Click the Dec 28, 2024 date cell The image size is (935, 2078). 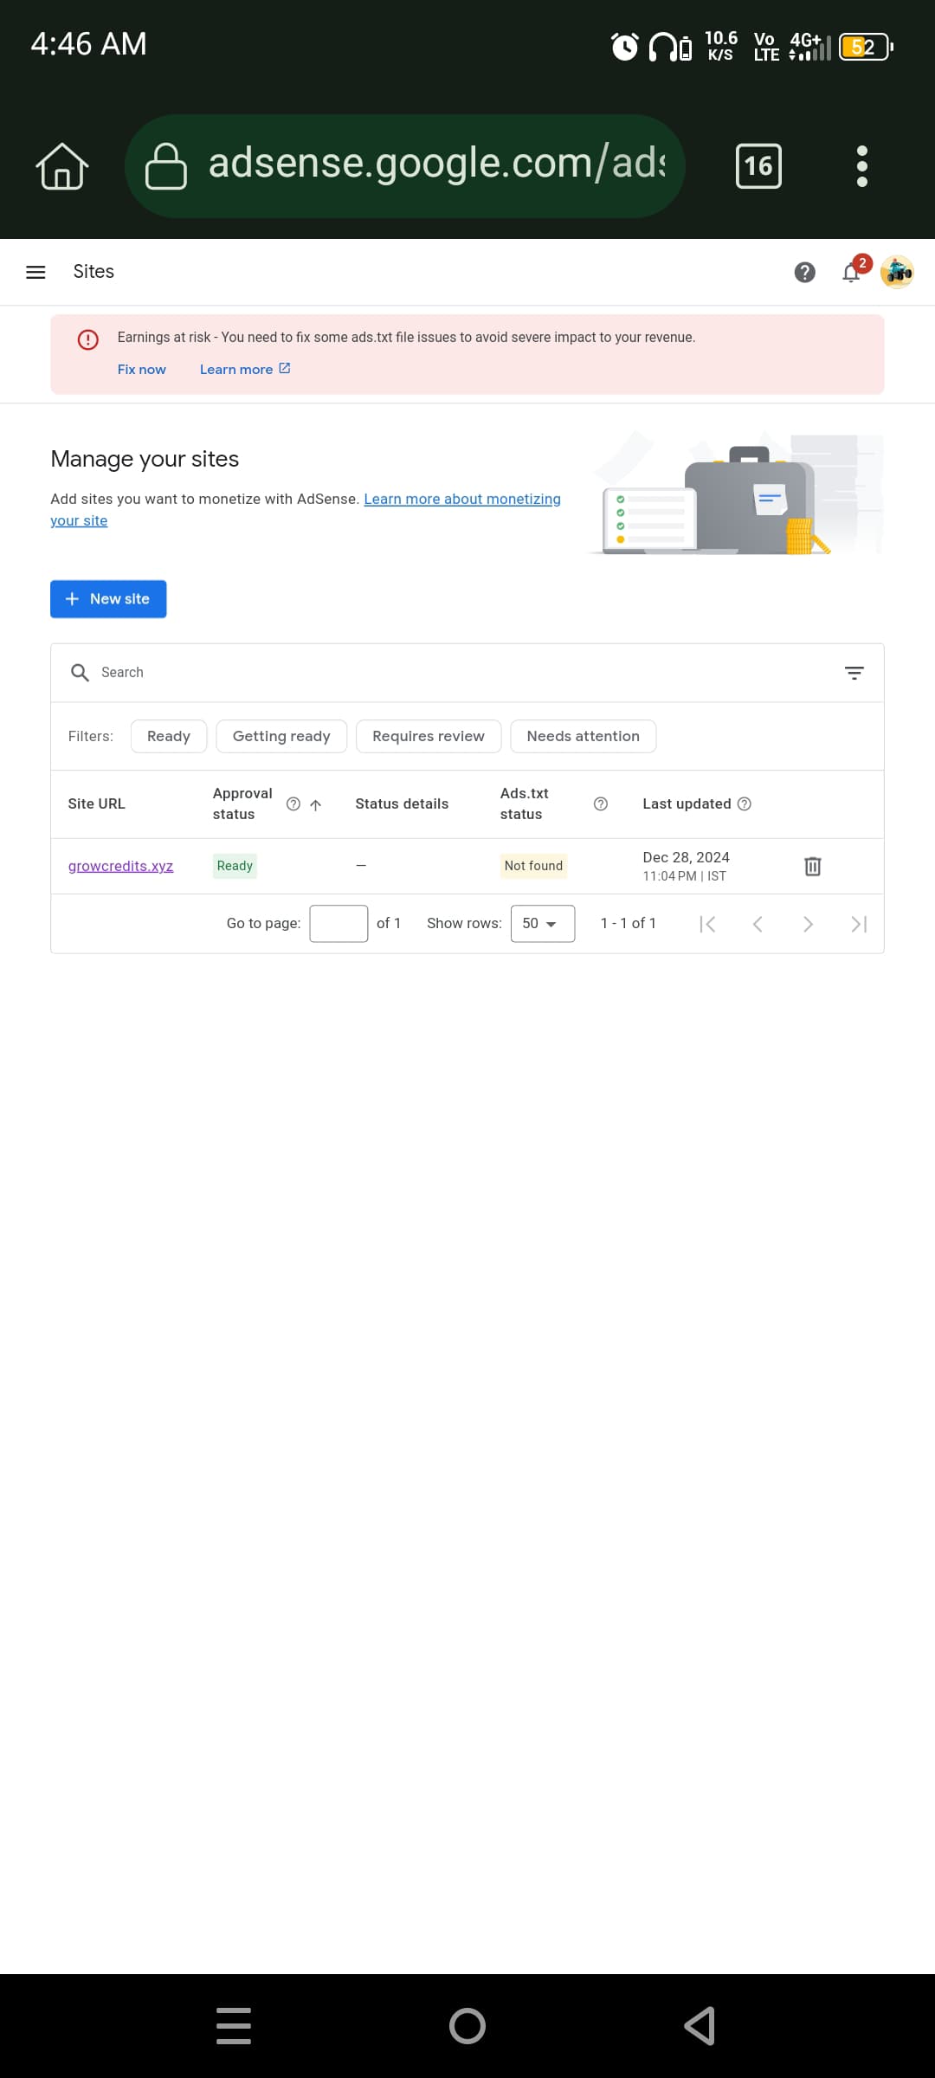pos(687,866)
